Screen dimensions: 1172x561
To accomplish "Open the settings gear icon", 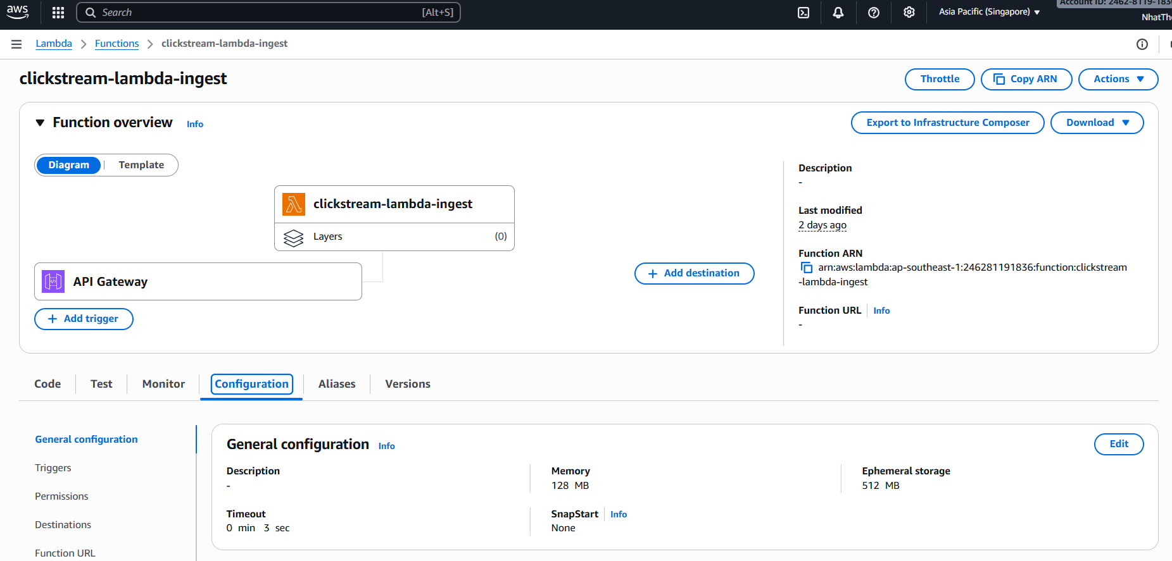I will click(x=909, y=13).
